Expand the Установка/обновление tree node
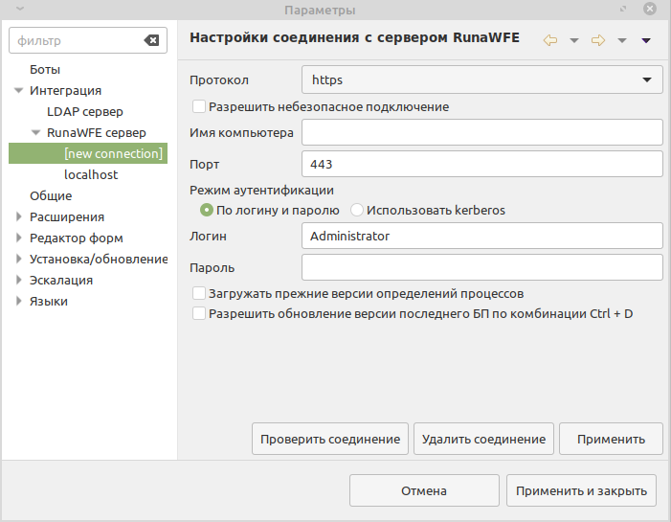 click(x=18, y=259)
